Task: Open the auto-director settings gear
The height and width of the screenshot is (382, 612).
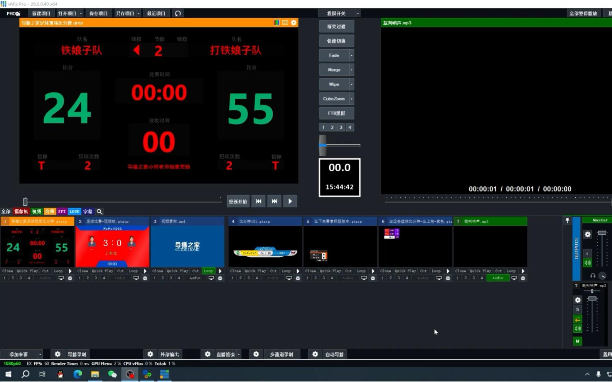Action: [x=315, y=354]
